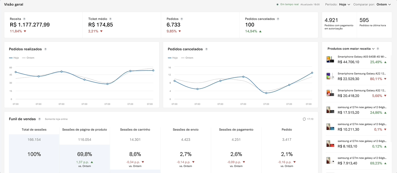Open the Período Hoje dropdown
Viewport: 397px width, 173px height.
point(344,5)
